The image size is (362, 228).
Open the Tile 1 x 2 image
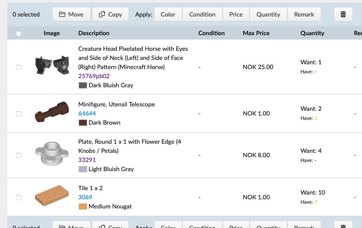pos(52,196)
